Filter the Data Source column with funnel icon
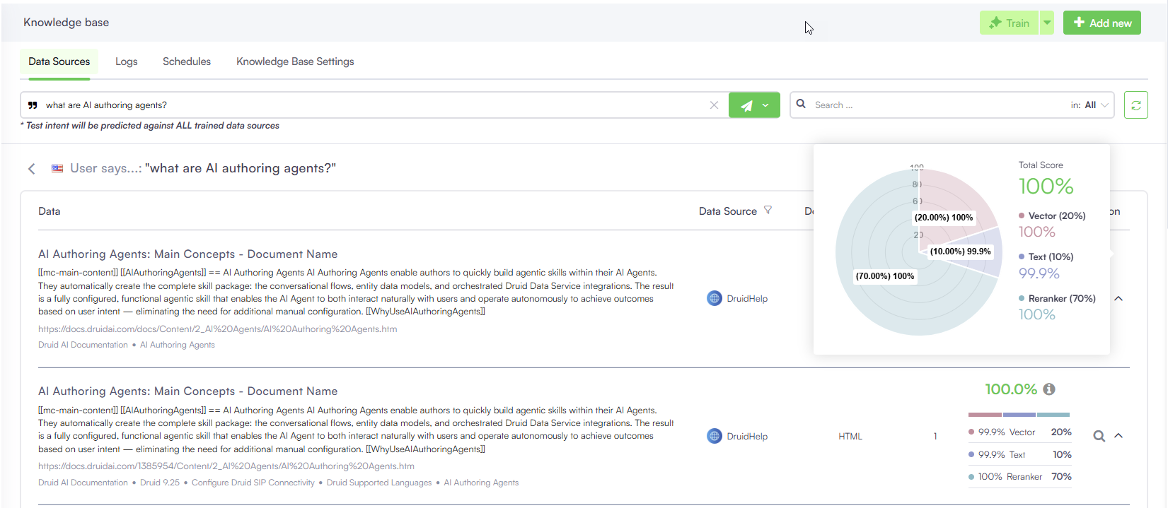Image resolution: width=1168 pixels, height=508 pixels. tap(768, 211)
